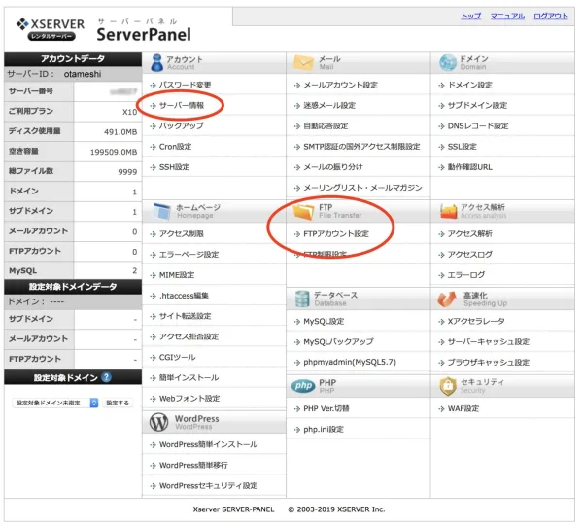583x527 pixels.
Task: Click the Domain section globe icon
Action: [447, 62]
